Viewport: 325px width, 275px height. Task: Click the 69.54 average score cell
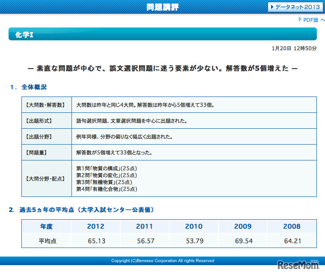click(243, 241)
